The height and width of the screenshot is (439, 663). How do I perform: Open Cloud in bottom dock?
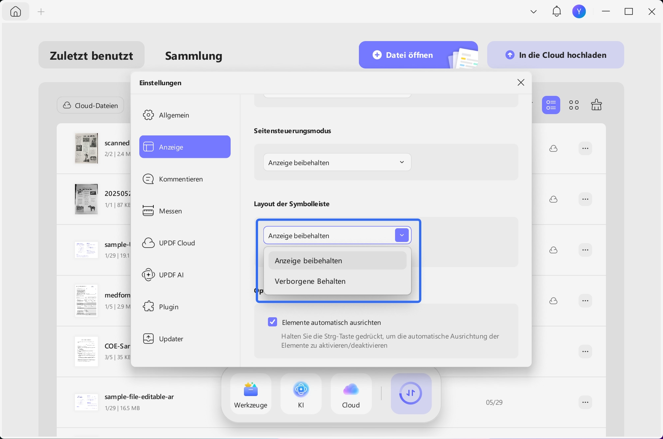(351, 394)
